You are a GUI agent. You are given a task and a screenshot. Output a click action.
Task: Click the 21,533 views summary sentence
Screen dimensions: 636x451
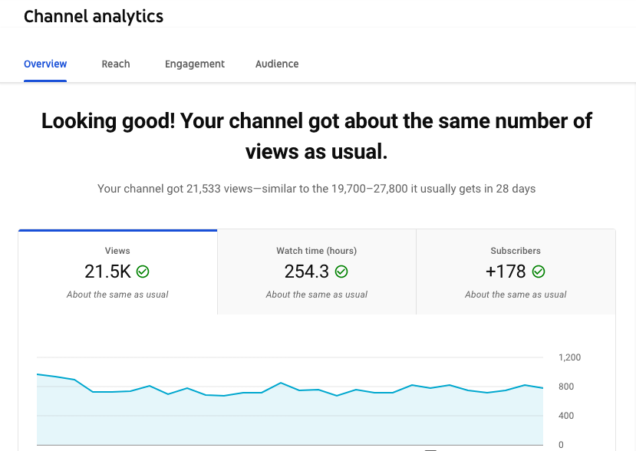coord(317,189)
